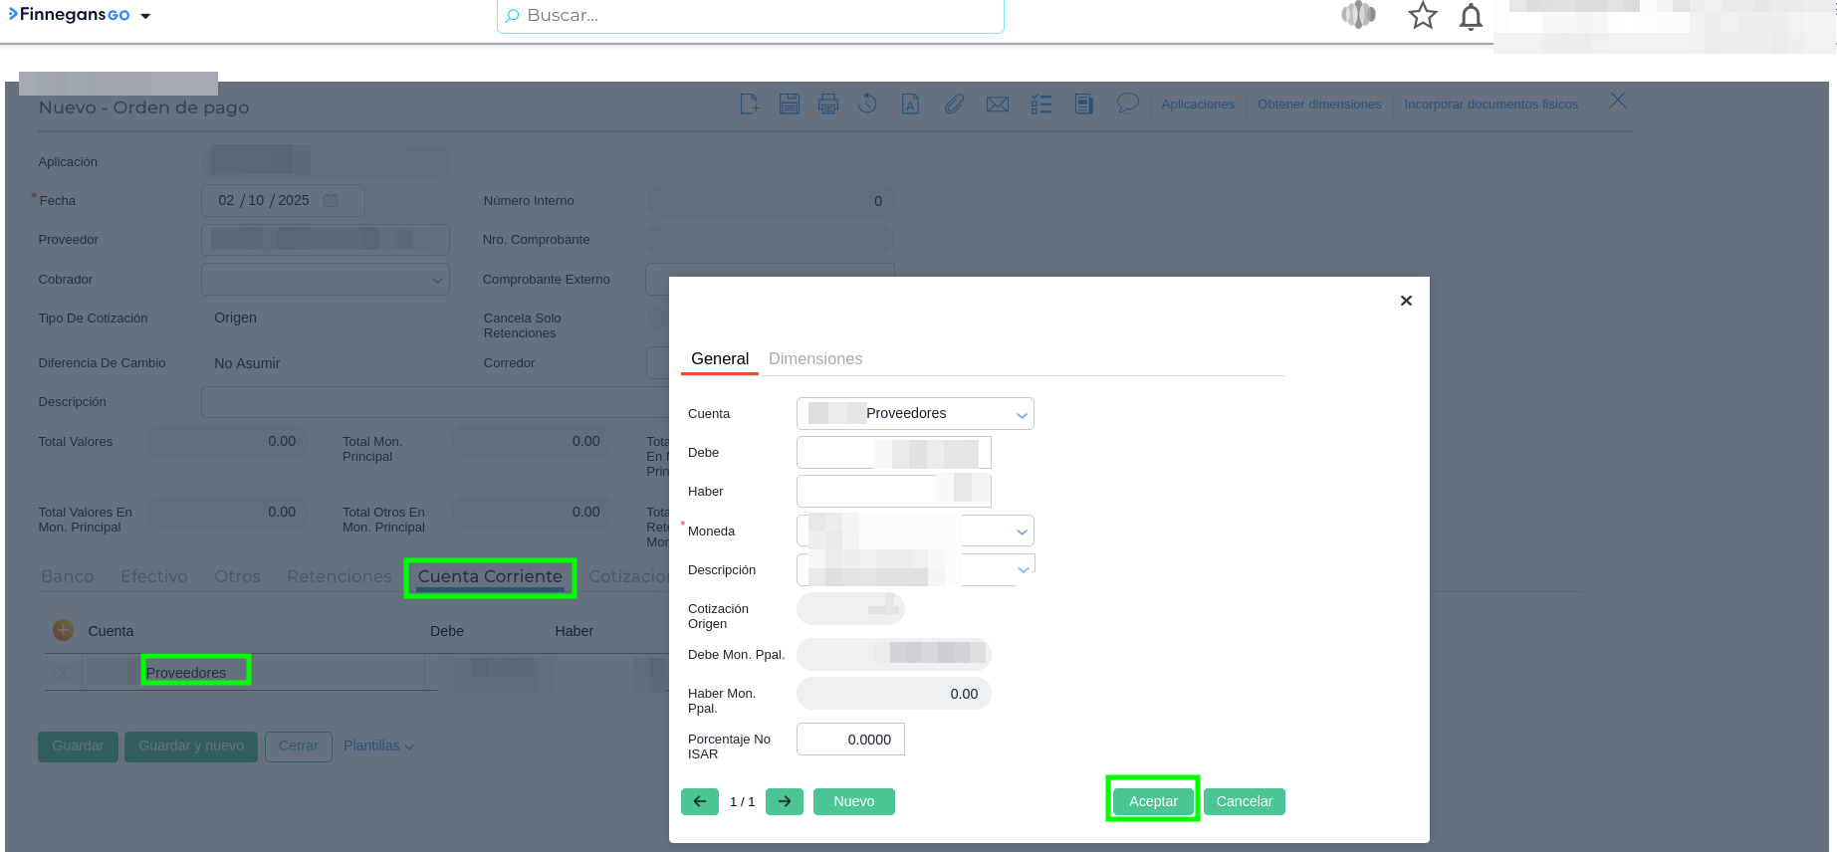
Task: Open the Moneda dropdown
Action: 1021,532
